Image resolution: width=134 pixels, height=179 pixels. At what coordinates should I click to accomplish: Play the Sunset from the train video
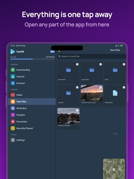coord(92,96)
